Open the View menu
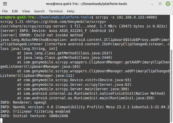 (26, 11)
